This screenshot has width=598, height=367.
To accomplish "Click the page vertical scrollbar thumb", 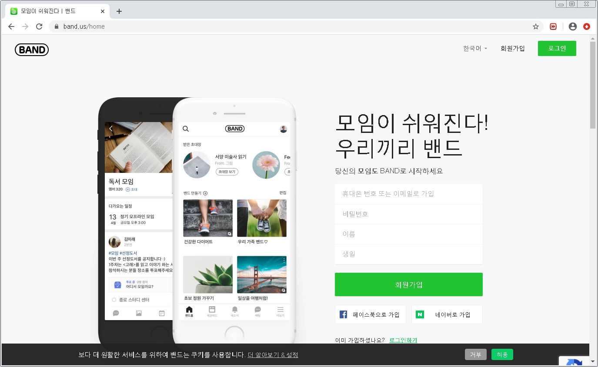I will pyautogui.click(x=593, y=85).
